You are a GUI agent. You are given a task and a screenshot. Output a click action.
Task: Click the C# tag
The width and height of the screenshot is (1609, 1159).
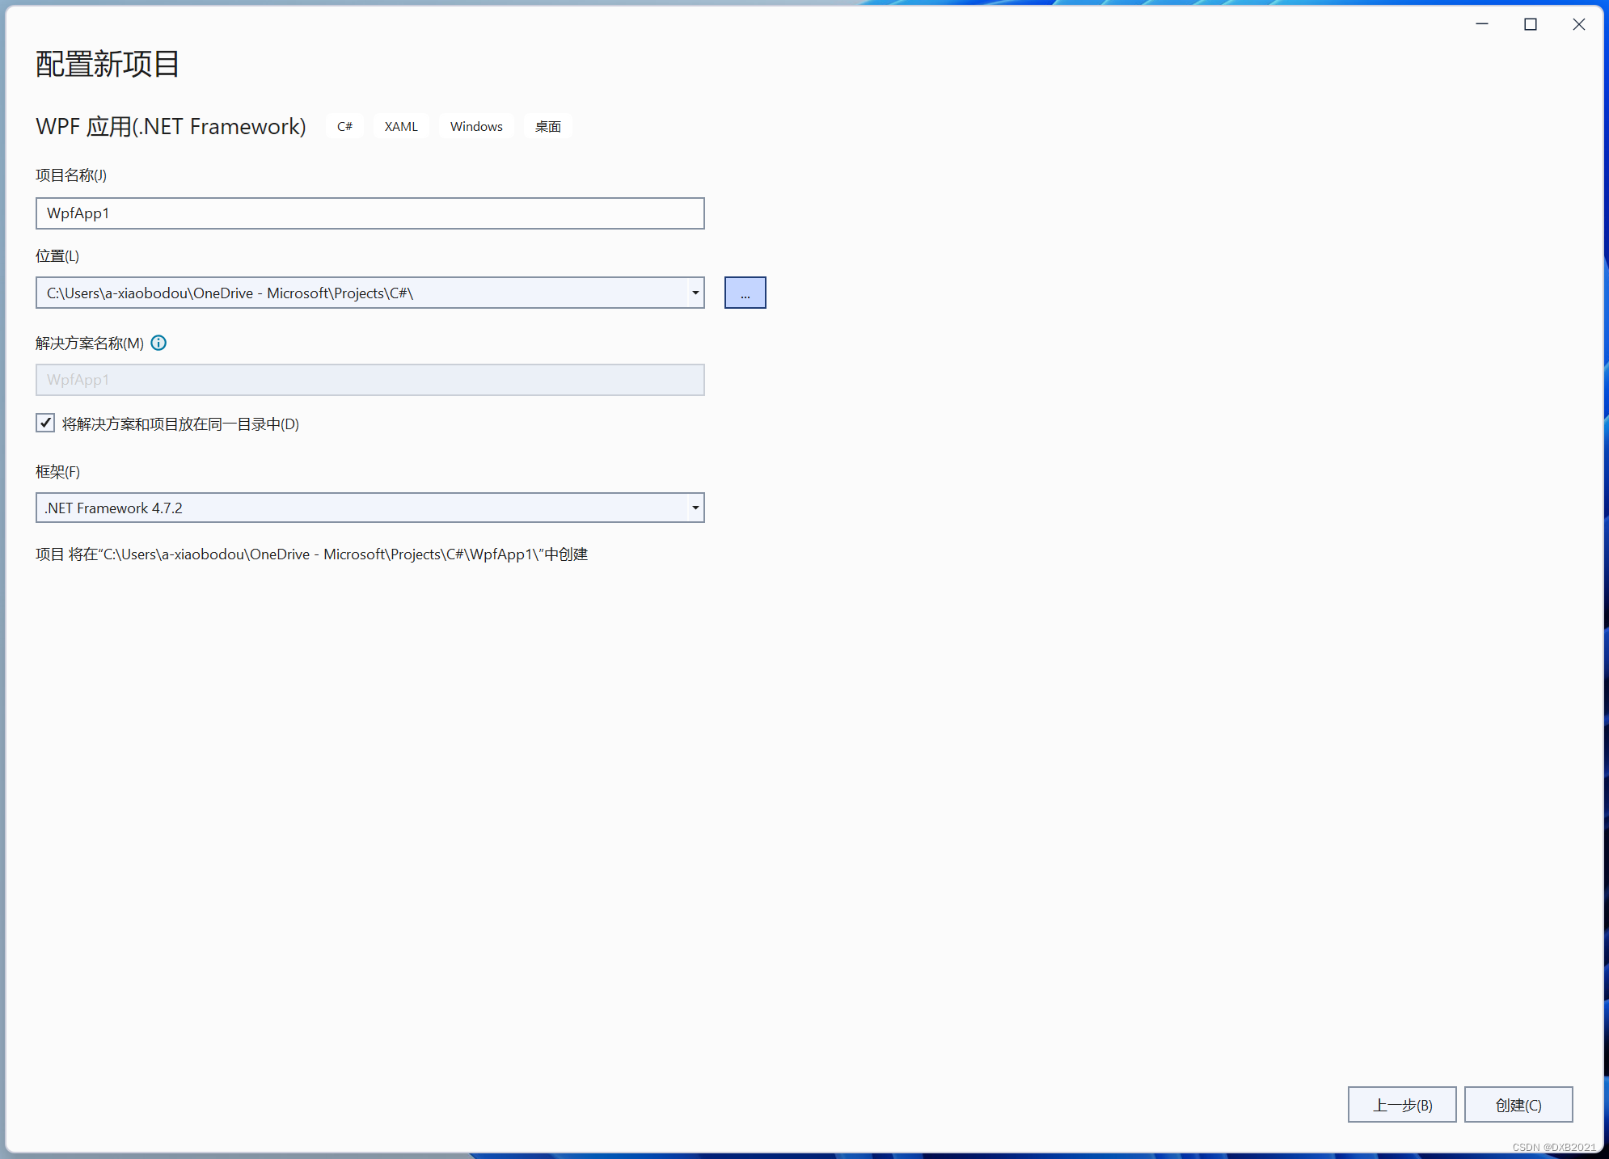(345, 126)
